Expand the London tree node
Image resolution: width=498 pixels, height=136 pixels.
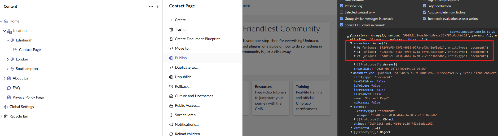coord(8,59)
